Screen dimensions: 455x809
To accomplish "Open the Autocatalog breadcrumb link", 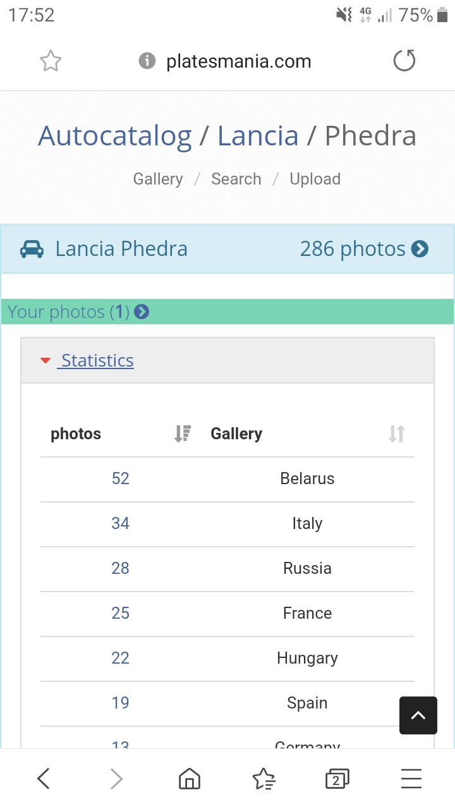I will (114, 136).
